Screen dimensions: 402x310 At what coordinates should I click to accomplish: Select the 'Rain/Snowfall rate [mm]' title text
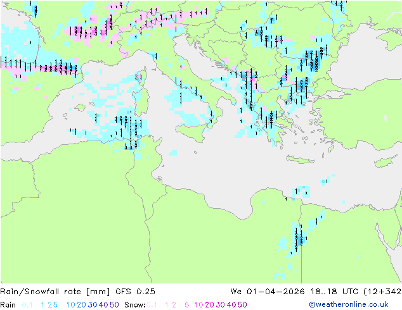[x=55, y=292]
